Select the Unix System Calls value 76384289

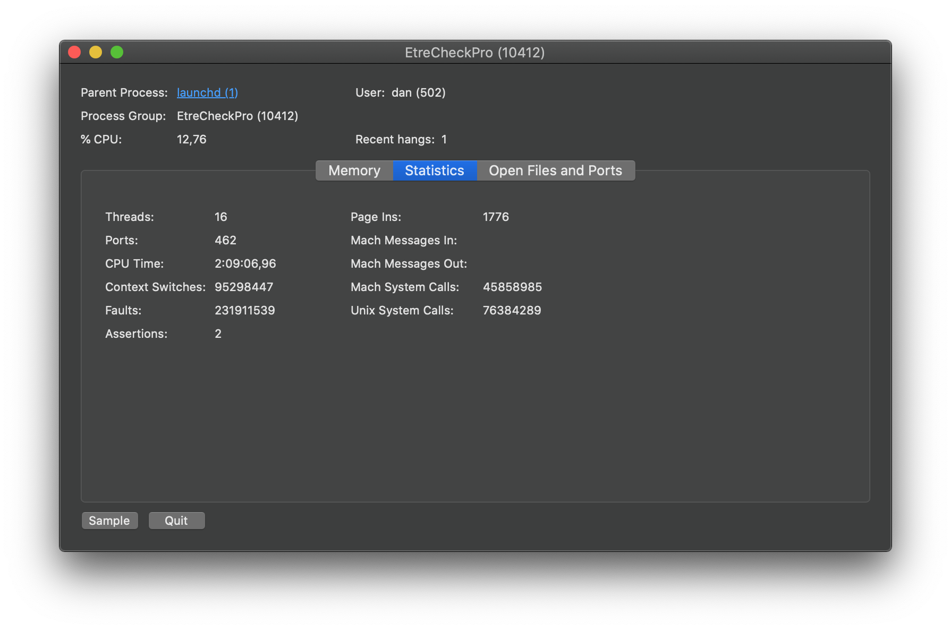512,310
